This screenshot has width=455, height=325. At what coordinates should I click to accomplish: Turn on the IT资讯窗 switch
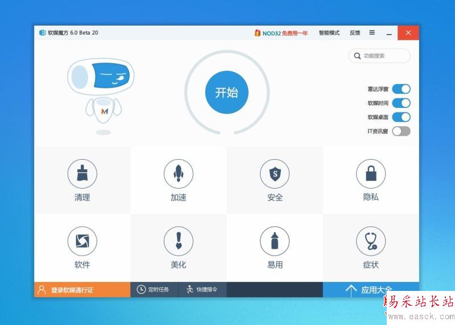coord(401,131)
